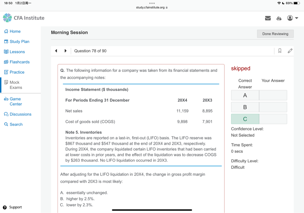The width and height of the screenshot is (304, 213).
Task: Click the cloud download icon
Action: click(x=279, y=18)
